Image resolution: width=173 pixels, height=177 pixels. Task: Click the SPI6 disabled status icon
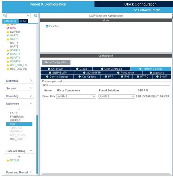click(x=8, y=28)
